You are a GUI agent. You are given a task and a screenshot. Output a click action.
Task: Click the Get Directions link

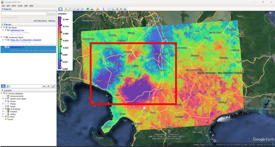[40, 21]
